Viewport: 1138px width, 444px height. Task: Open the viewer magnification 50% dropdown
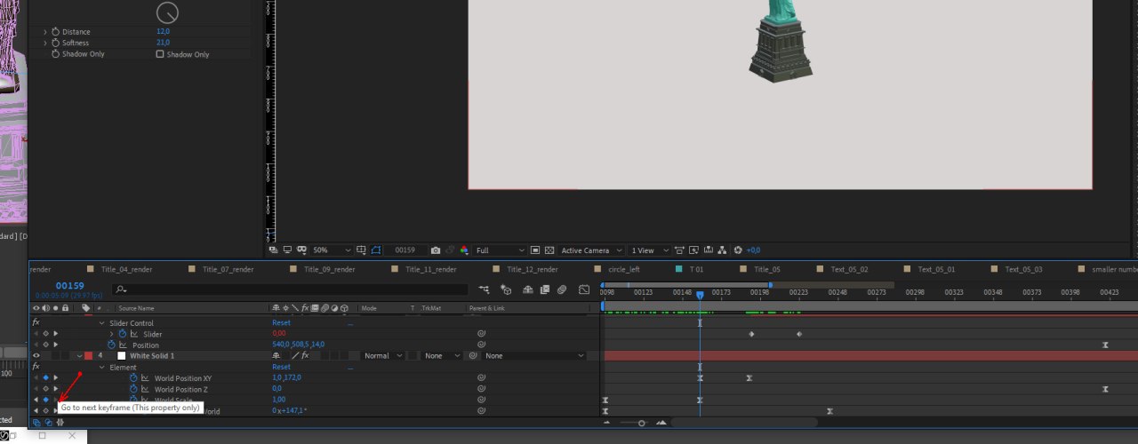coord(332,250)
